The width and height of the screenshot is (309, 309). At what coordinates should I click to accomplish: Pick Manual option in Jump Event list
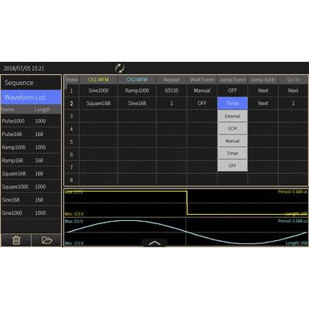tap(233, 141)
